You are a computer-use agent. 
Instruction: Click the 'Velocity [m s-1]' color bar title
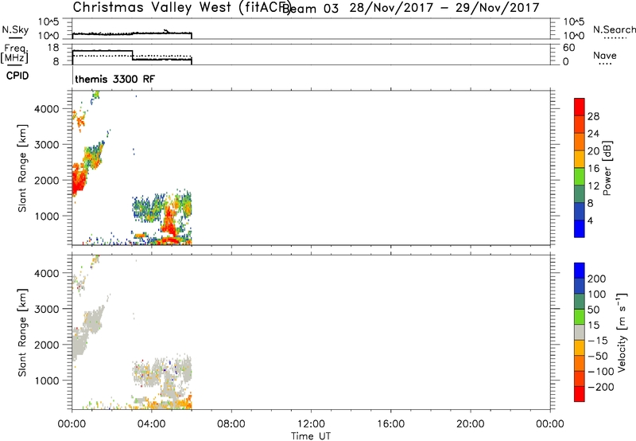pyautogui.click(x=621, y=332)
